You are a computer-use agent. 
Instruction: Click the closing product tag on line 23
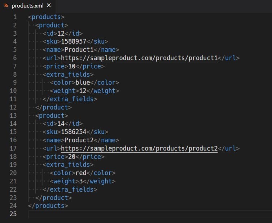point(53,198)
